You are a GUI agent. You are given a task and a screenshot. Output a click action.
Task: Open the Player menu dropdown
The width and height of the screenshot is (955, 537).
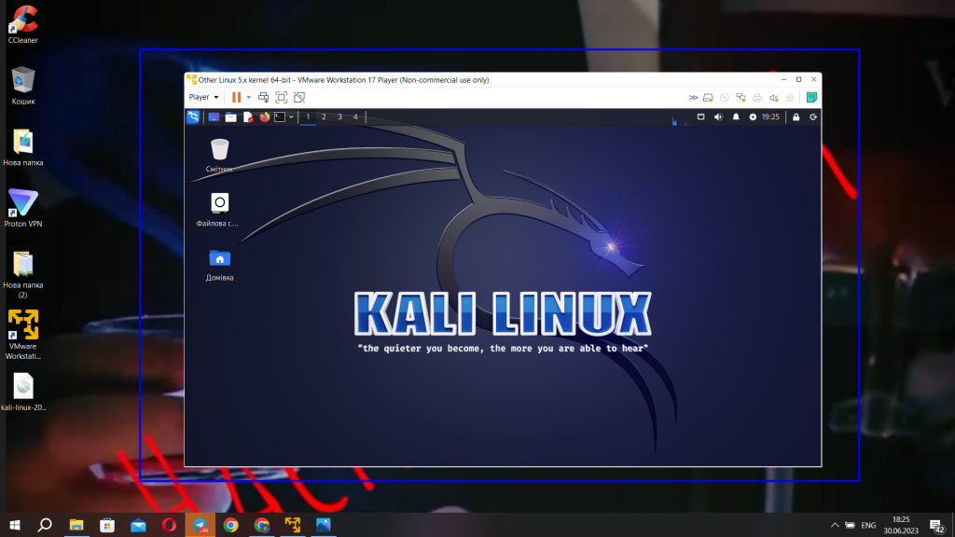tap(203, 96)
